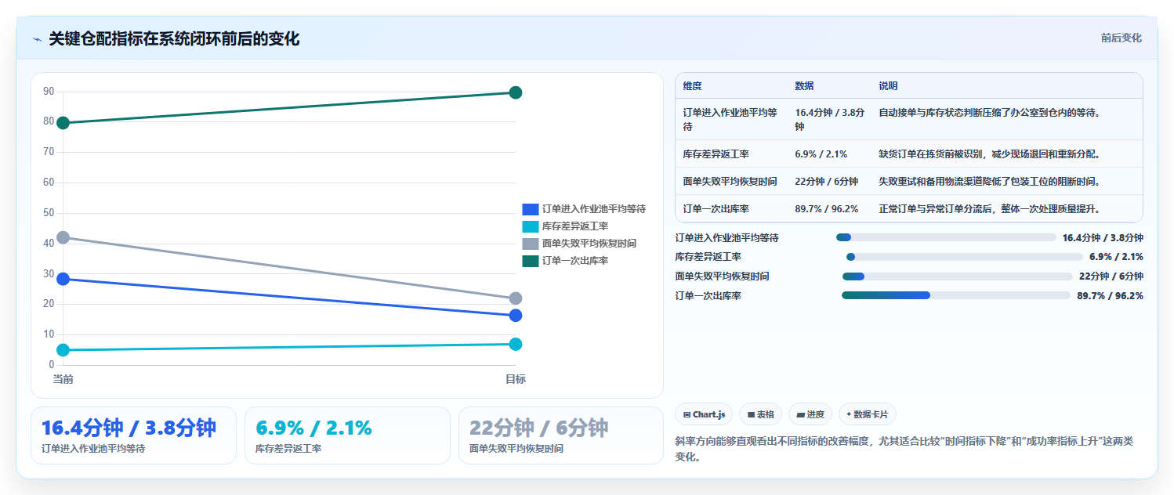The image size is (1174, 495).
Task: Click table row label 库存差异返工率
Action: [x=716, y=154]
